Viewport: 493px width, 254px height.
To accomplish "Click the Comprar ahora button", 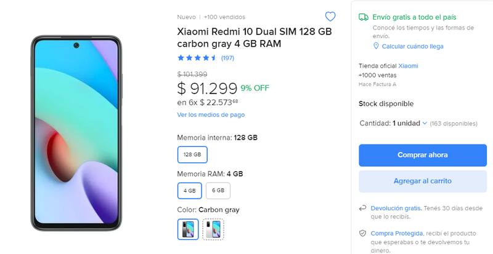I will [422, 155].
